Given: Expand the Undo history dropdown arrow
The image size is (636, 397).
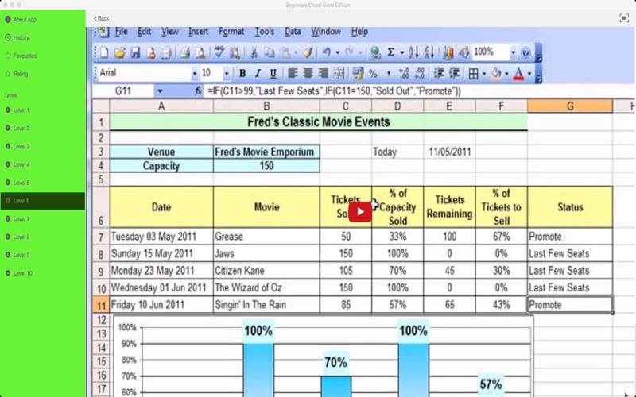Looking at the screenshot, I should click(337, 52).
